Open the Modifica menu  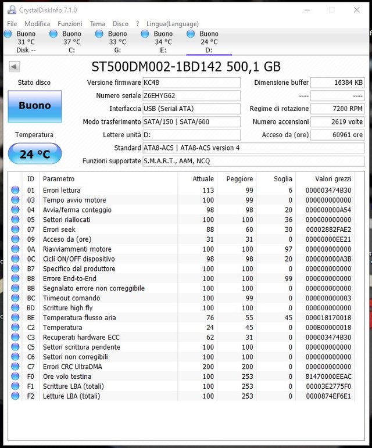pyautogui.click(x=37, y=24)
